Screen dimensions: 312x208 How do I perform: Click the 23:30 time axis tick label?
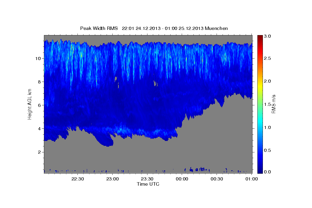pos(147,179)
